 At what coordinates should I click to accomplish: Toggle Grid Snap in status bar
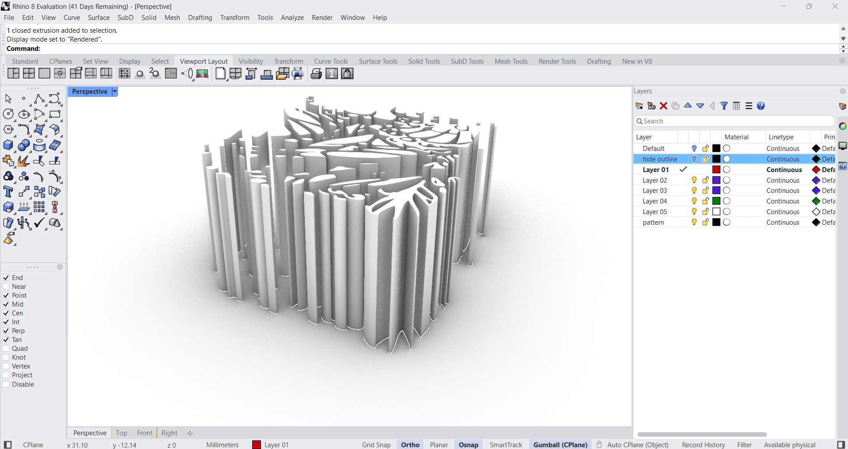(x=376, y=445)
